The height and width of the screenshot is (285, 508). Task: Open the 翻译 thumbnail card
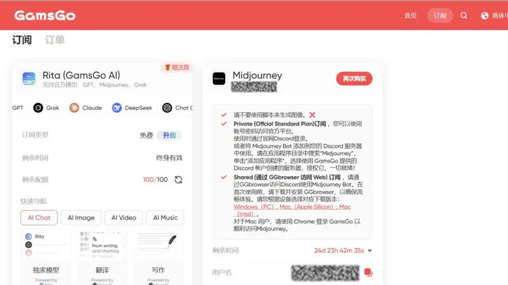point(102,258)
